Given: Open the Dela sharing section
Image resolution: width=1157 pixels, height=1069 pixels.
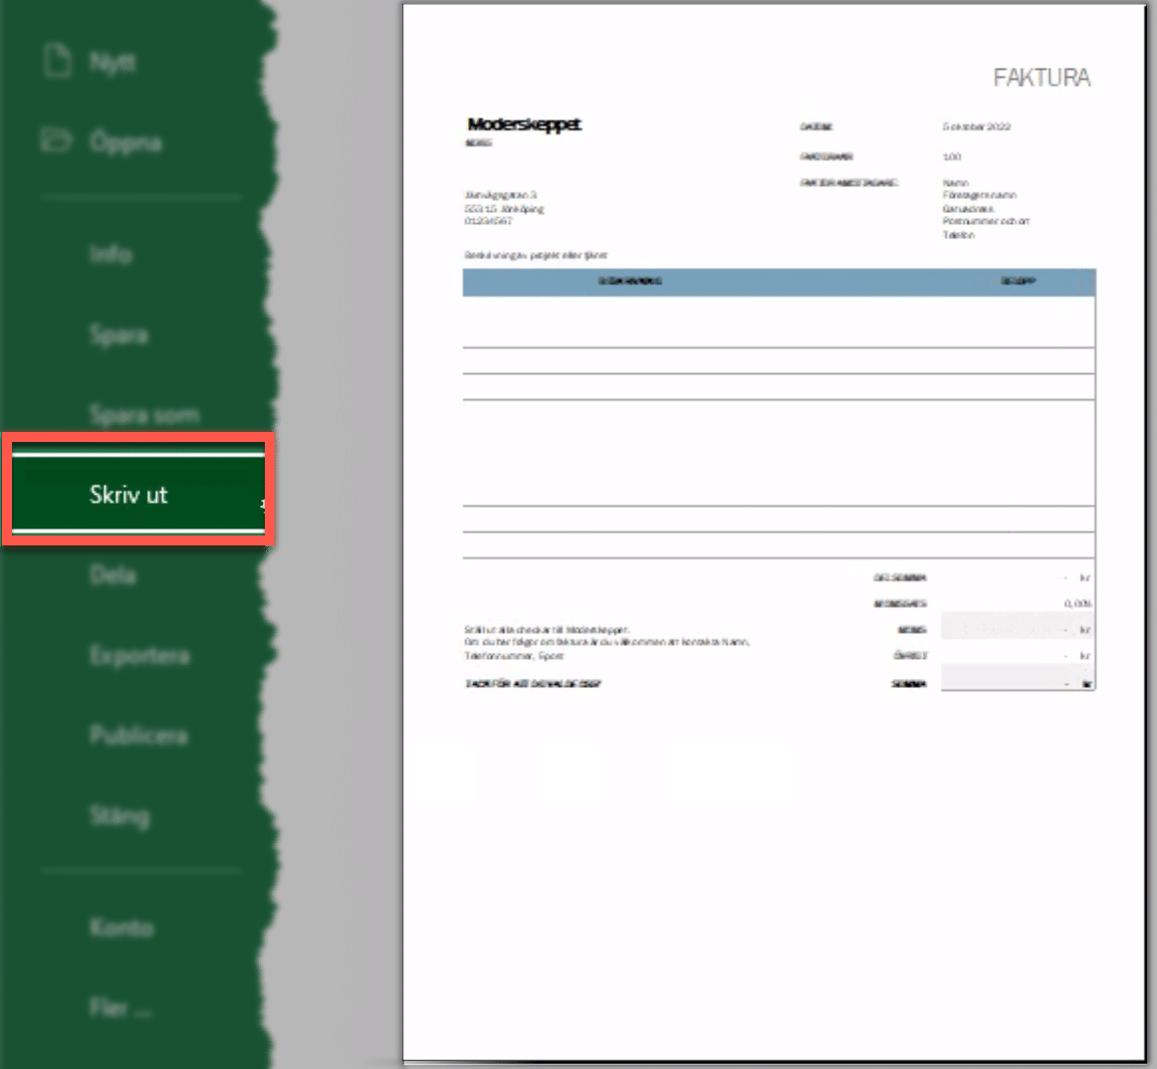Looking at the screenshot, I should click(x=113, y=575).
